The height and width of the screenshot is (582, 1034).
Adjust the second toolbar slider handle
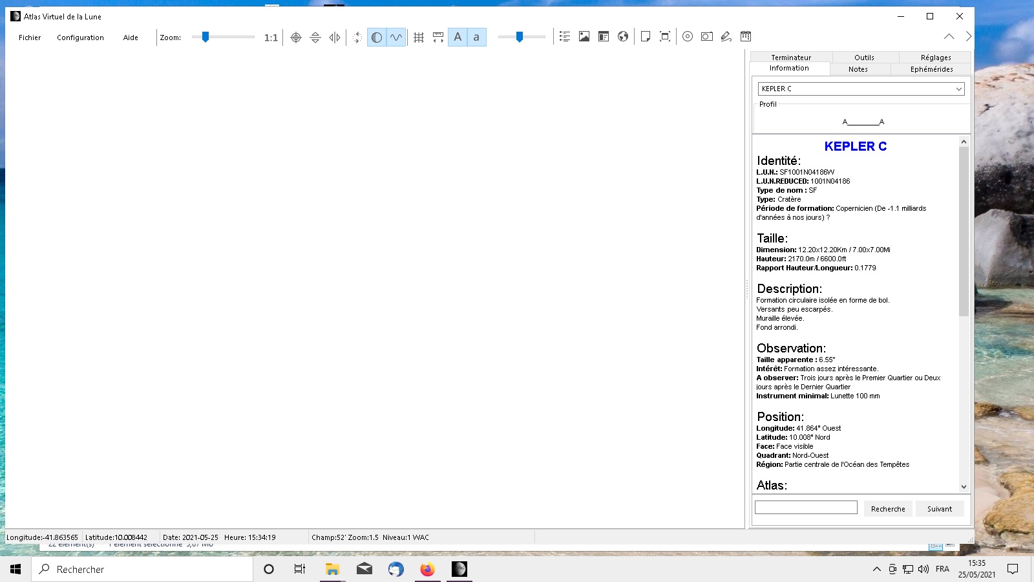click(x=519, y=37)
